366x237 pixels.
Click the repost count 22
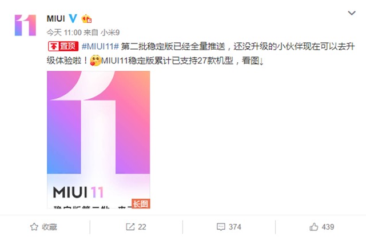pyautogui.click(x=142, y=227)
